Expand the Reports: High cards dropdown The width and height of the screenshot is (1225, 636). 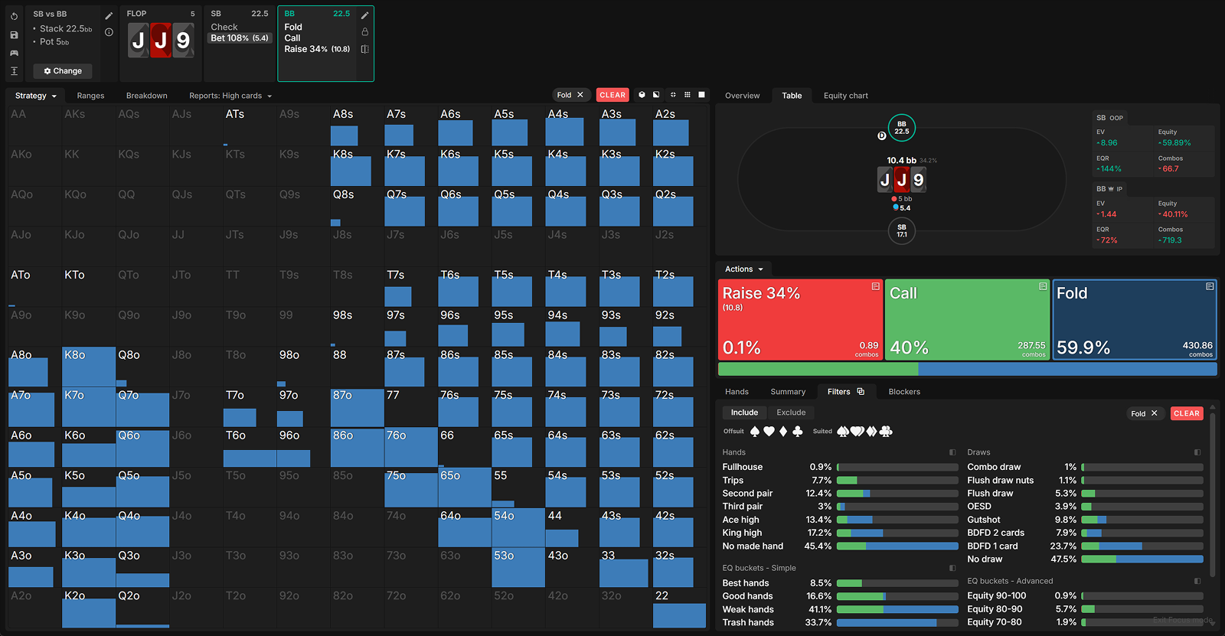230,96
